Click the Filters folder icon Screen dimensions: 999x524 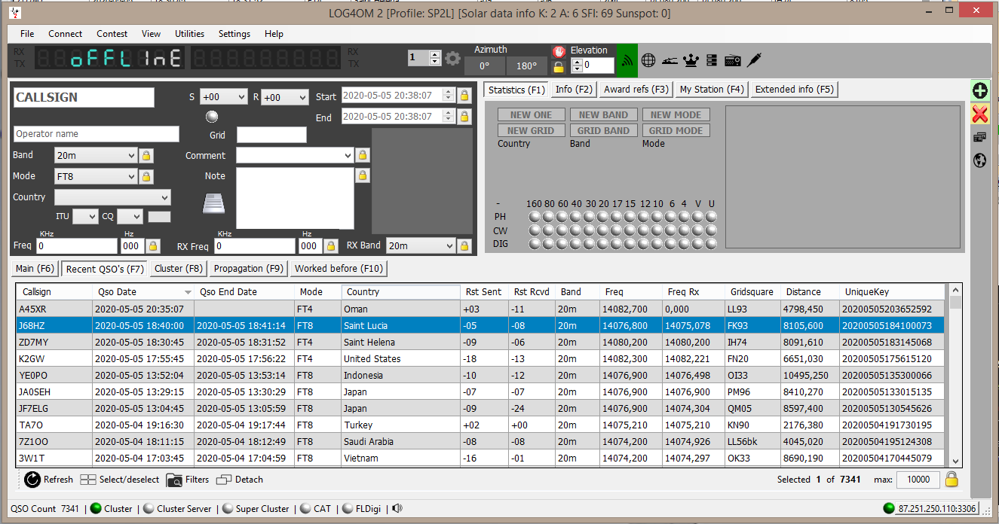174,480
